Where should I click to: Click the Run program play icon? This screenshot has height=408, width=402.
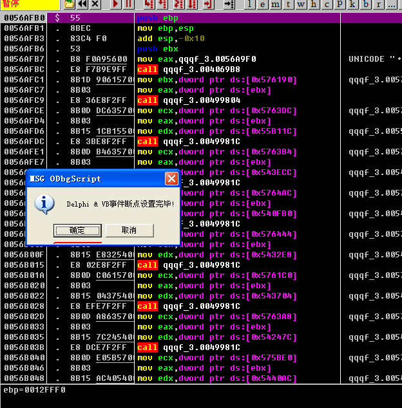point(115,4)
